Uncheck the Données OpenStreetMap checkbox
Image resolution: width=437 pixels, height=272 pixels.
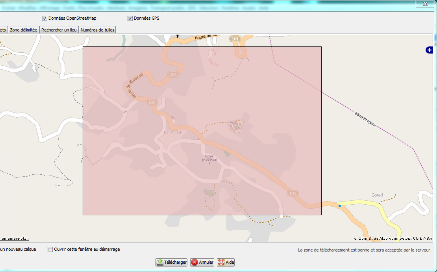[44, 18]
